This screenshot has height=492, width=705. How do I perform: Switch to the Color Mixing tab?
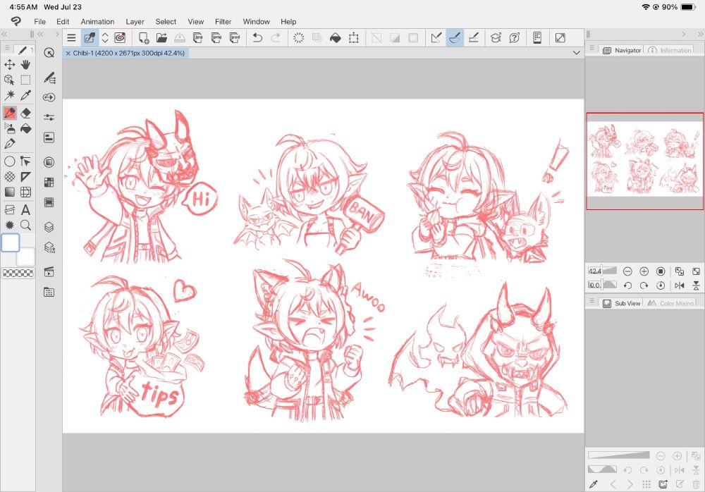(671, 303)
